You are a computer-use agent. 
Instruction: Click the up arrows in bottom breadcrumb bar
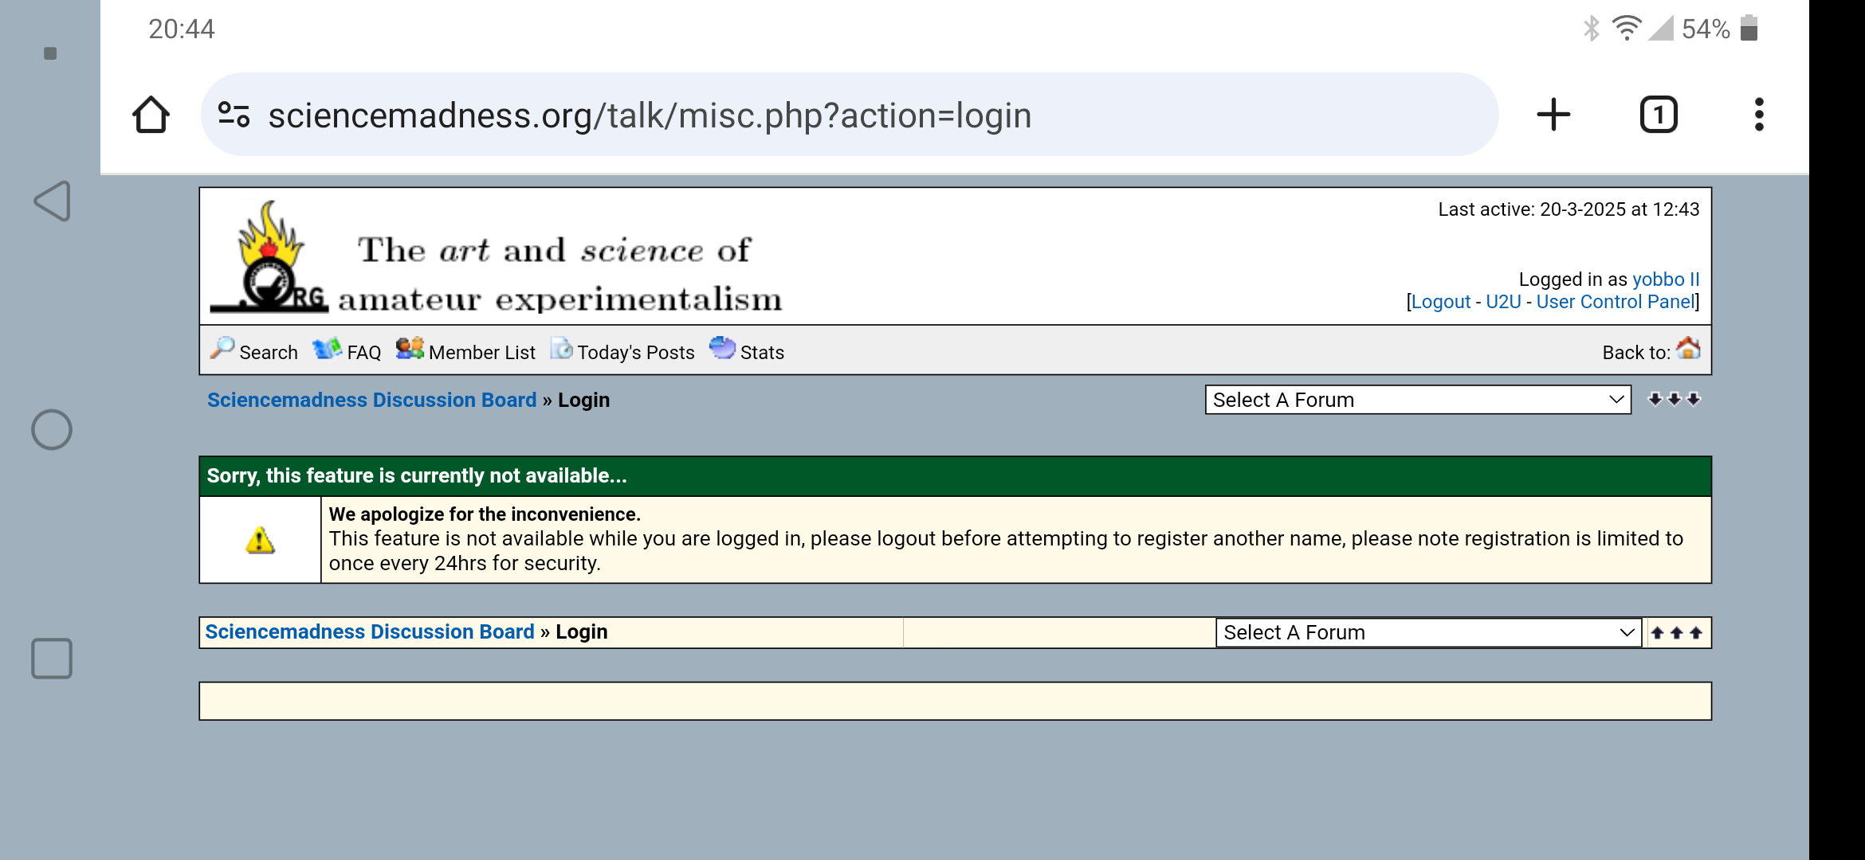pos(1676,633)
